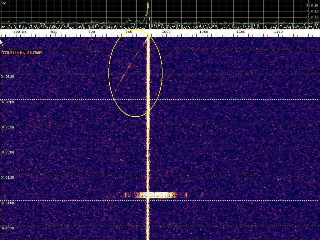
Task: Select the 04:25:00 time marker
Action: click(7, 152)
